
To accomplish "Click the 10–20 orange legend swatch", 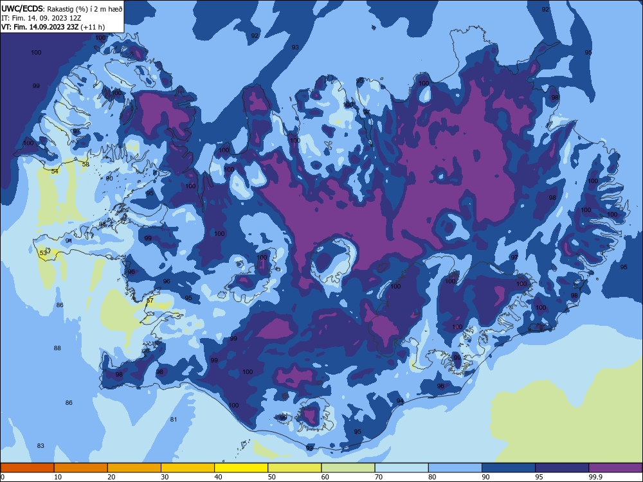I will (81, 468).
